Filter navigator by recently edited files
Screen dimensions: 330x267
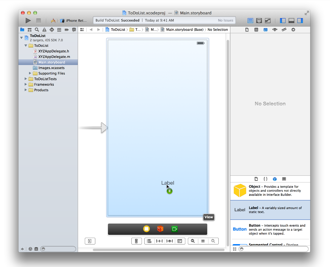[x=30, y=249]
